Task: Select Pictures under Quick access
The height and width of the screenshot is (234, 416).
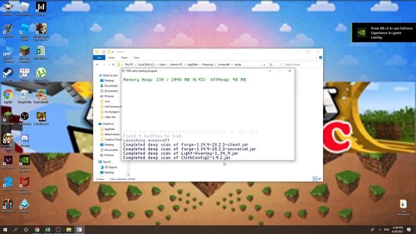Action: pos(107,96)
